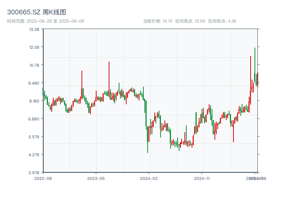Click the 区间低点 4.36 label

(222, 21)
